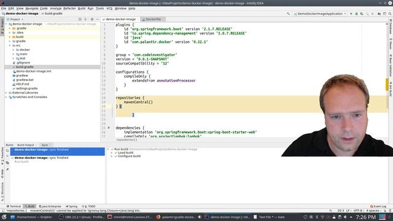393x221 pixels.
Task: Open the Analyze menu
Action: tap(56, 8)
